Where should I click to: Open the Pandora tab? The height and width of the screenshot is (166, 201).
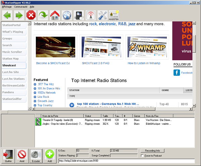14,92
